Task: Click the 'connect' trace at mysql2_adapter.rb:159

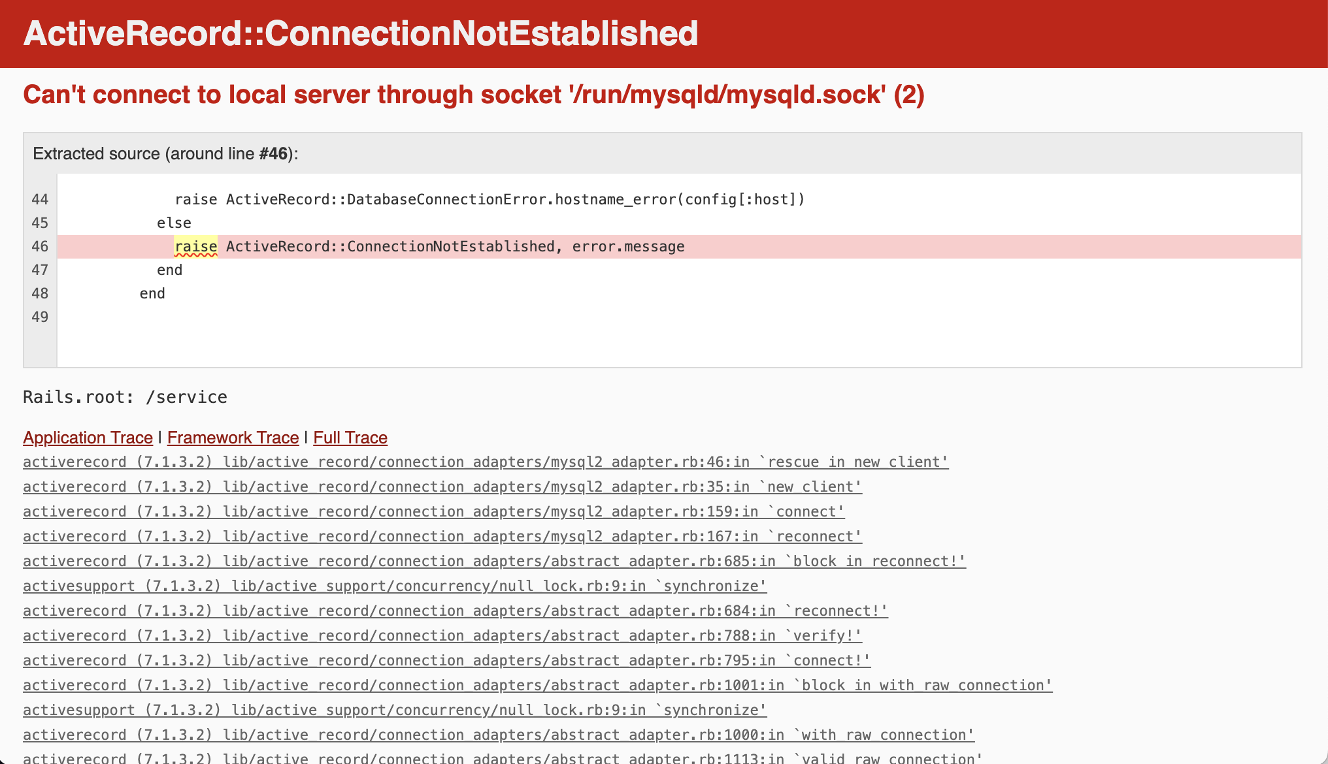Action: 433,511
